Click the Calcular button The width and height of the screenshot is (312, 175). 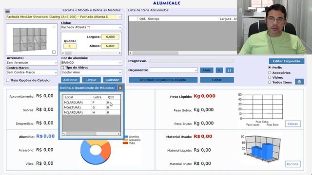[x=112, y=80]
